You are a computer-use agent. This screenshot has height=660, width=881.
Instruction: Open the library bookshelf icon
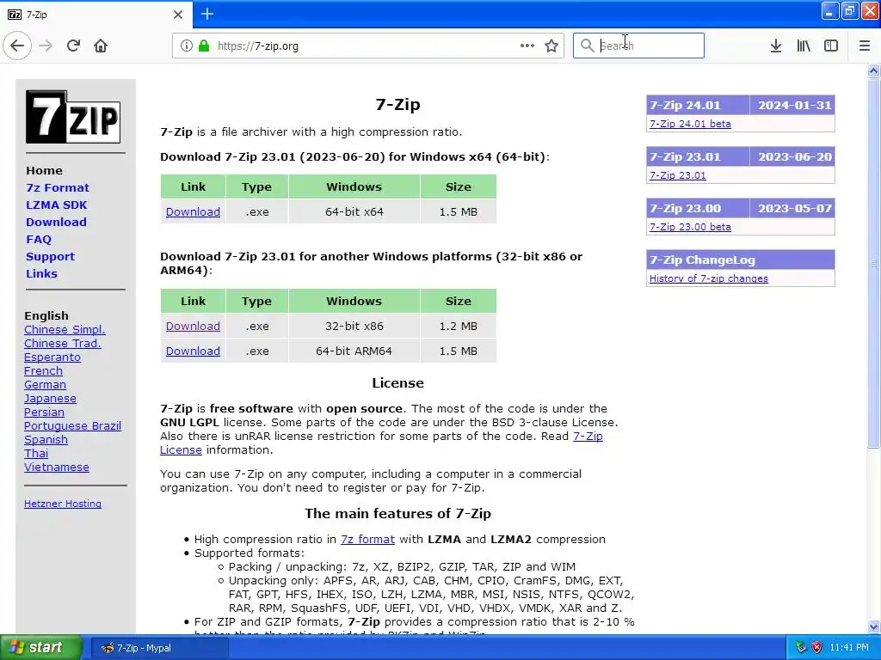click(x=804, y=46)
